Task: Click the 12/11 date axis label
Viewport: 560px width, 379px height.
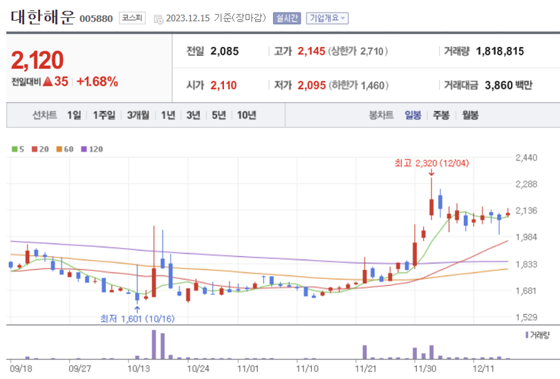Action: 483,369
